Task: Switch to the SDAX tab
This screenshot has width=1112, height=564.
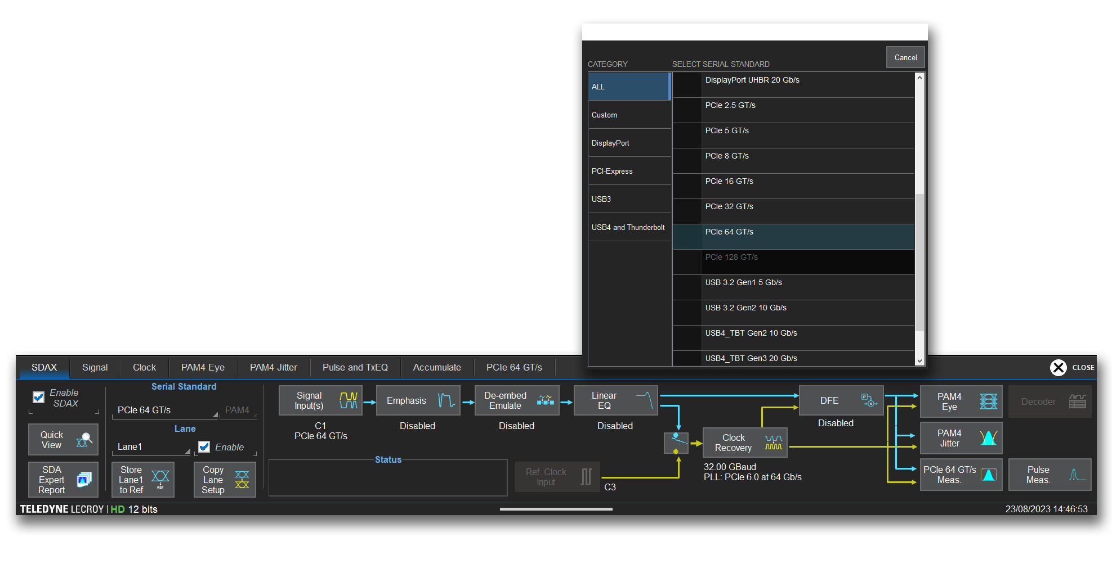Action: [44, 367]
